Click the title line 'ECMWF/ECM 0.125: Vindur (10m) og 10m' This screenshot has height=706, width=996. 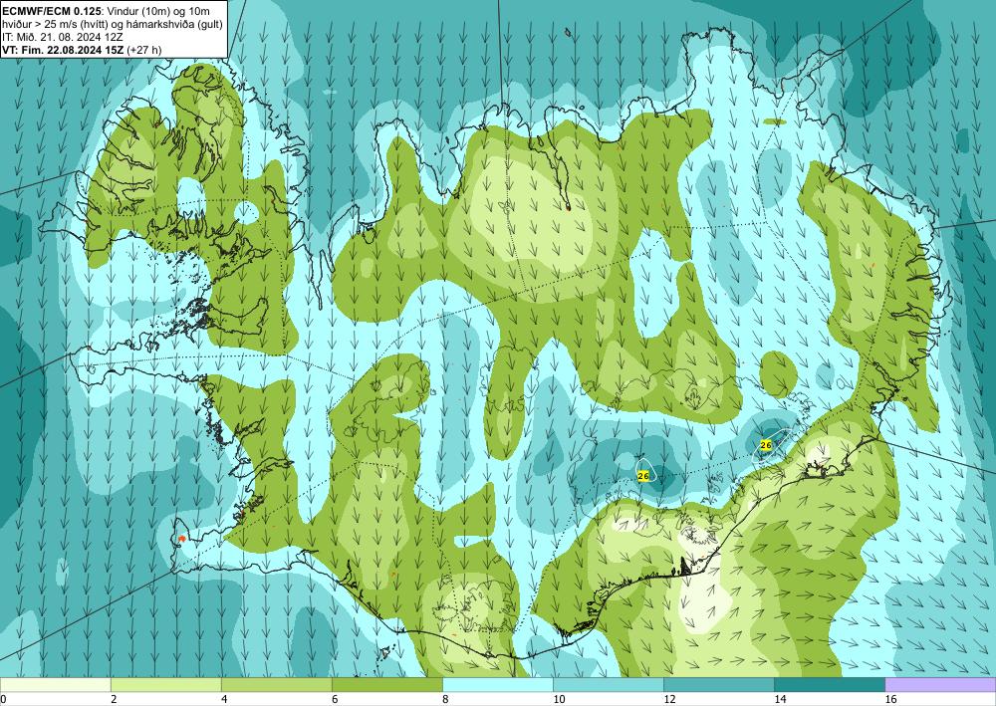(x=107, y=11)
